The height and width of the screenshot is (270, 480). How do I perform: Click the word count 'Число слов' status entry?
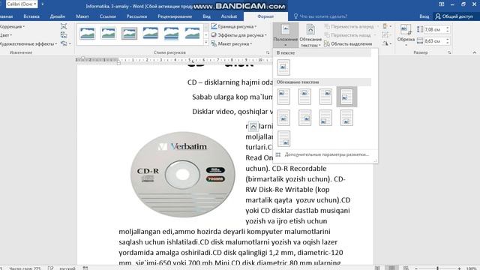[25, 268]
